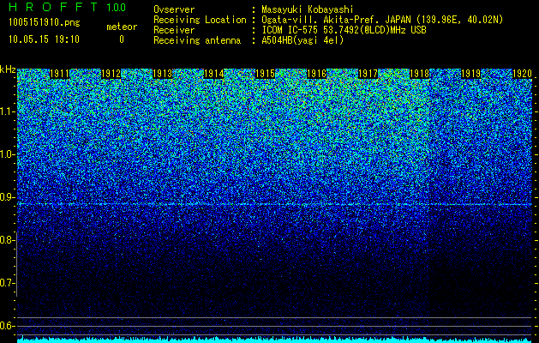Click the HROFFT 1.0.0 title text
Image resolution: width=539 pixels, height=343 pixels.
(68, 7)
